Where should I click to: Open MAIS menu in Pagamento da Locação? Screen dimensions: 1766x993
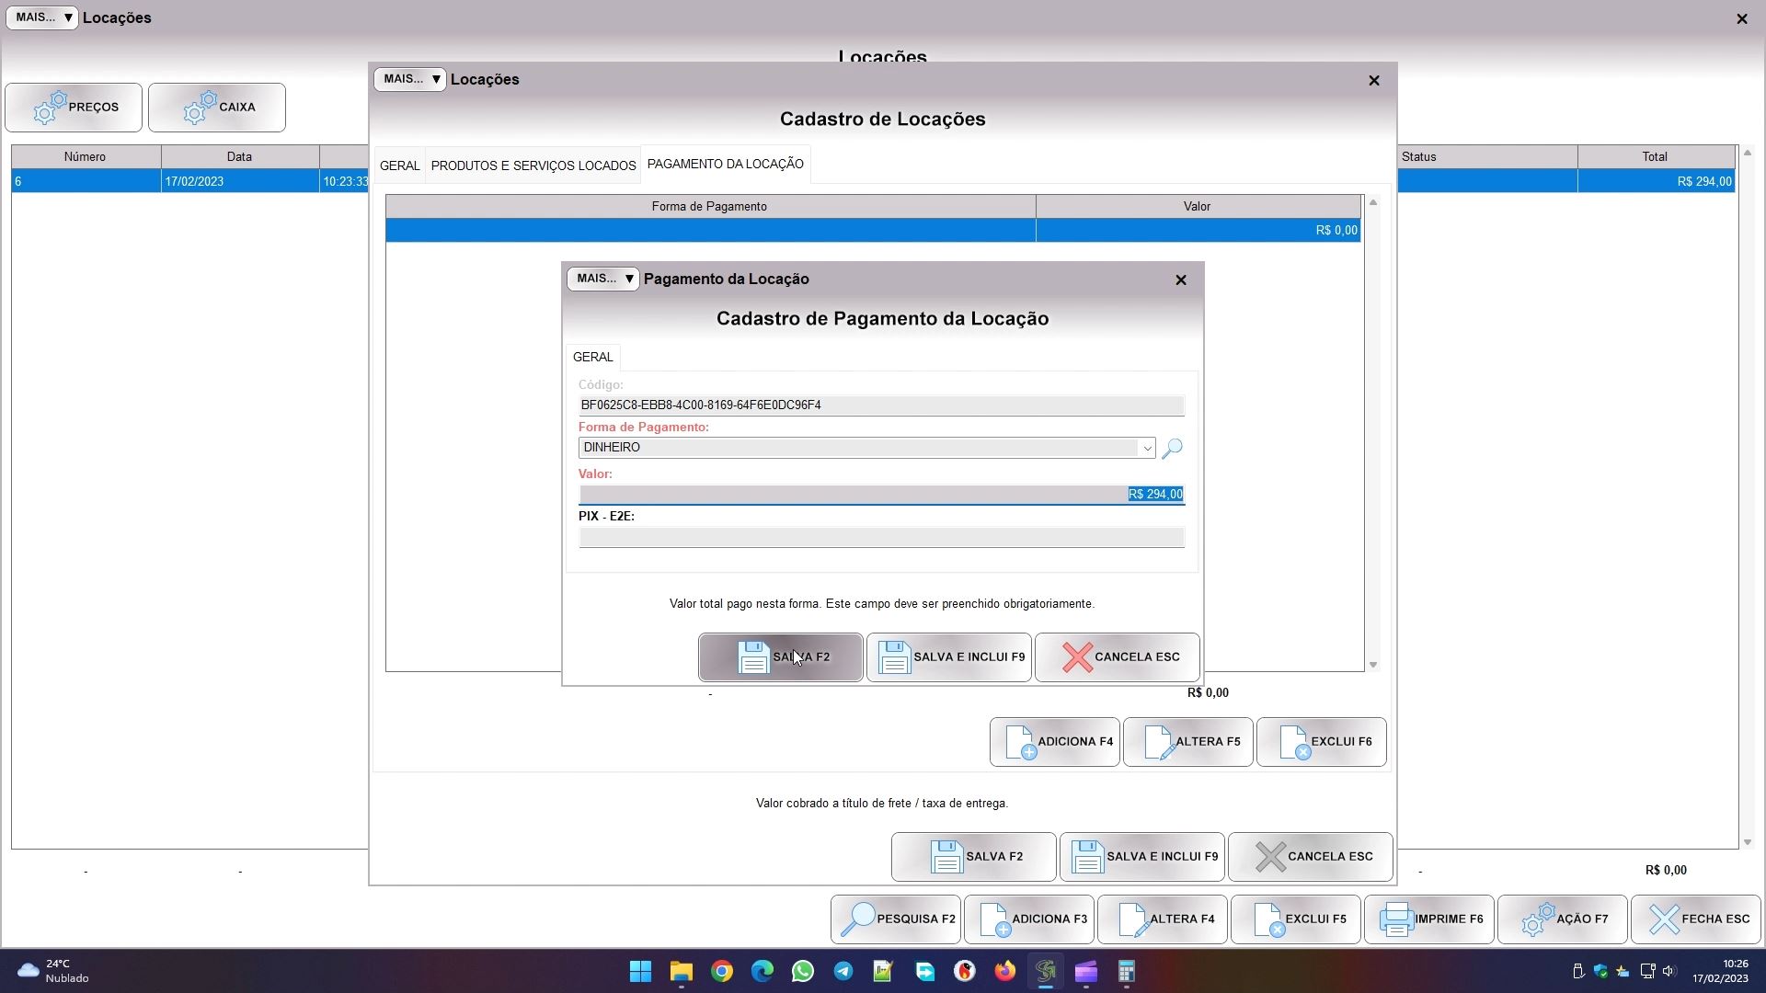(x=602, y=279)
